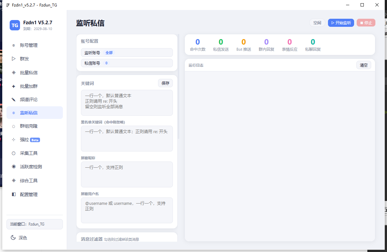Click the Fzdn1 V5.2.7 version title
This screenshot has width=387, height=252.
(38, 23)
